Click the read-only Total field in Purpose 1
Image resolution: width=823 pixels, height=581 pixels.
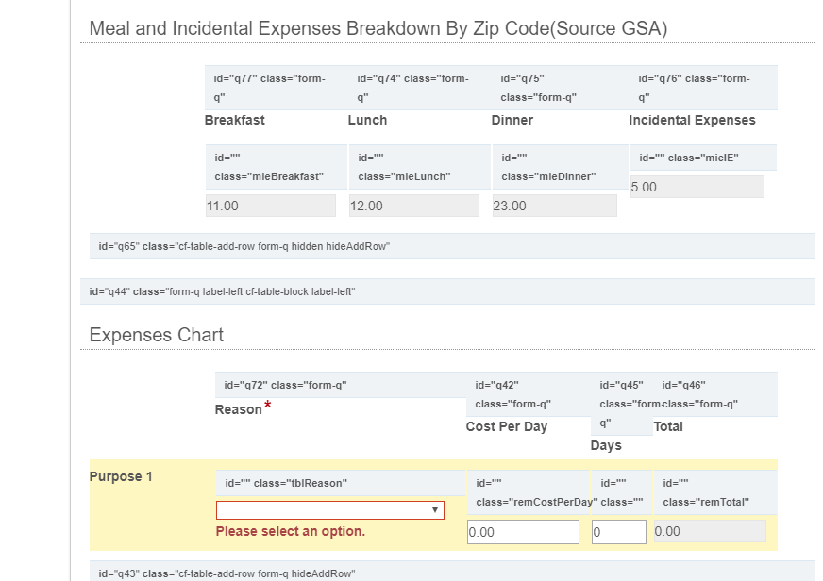710,531
